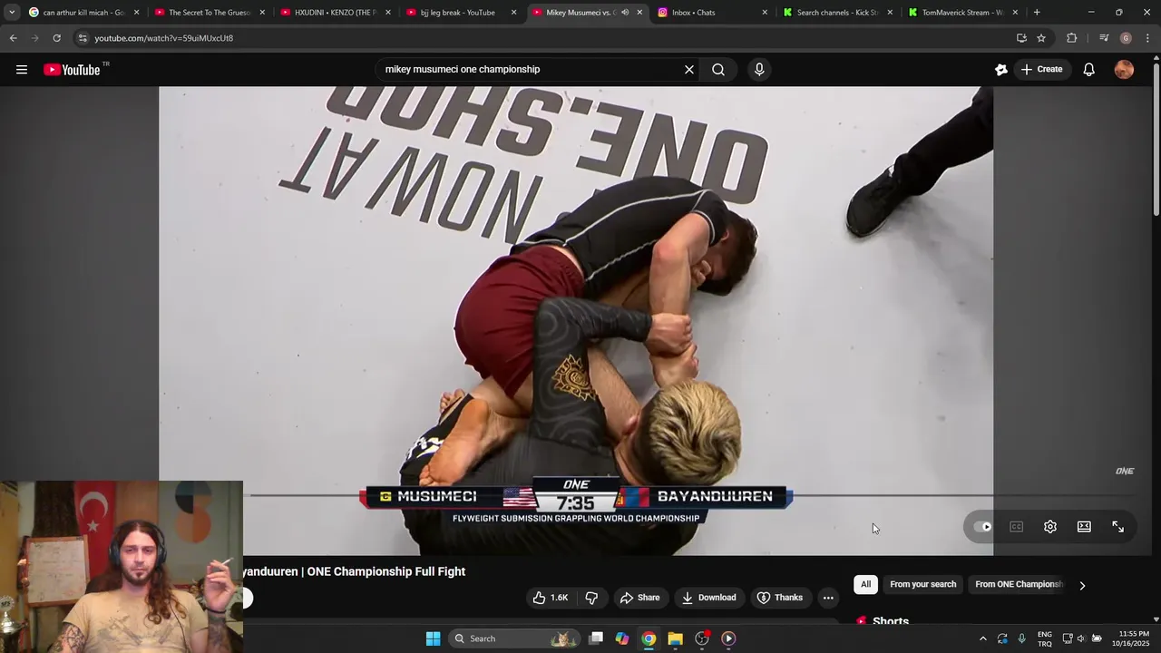Viewport: 1161px width, 653px height.
Task: Run search with the magnifier button
Action: (718, 70)
